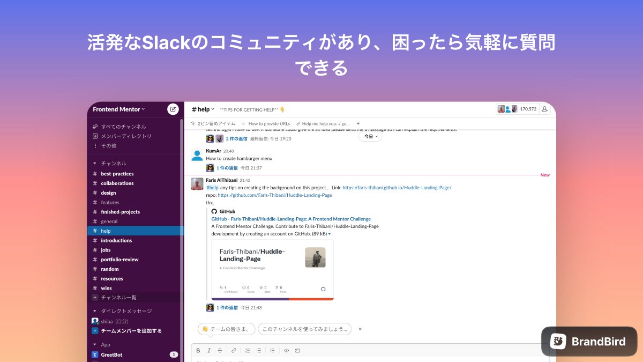Screen dimensions: 643x362
Task: Collapse the チャンネル section
Action: pyautogui.click(x=95, y=163)
